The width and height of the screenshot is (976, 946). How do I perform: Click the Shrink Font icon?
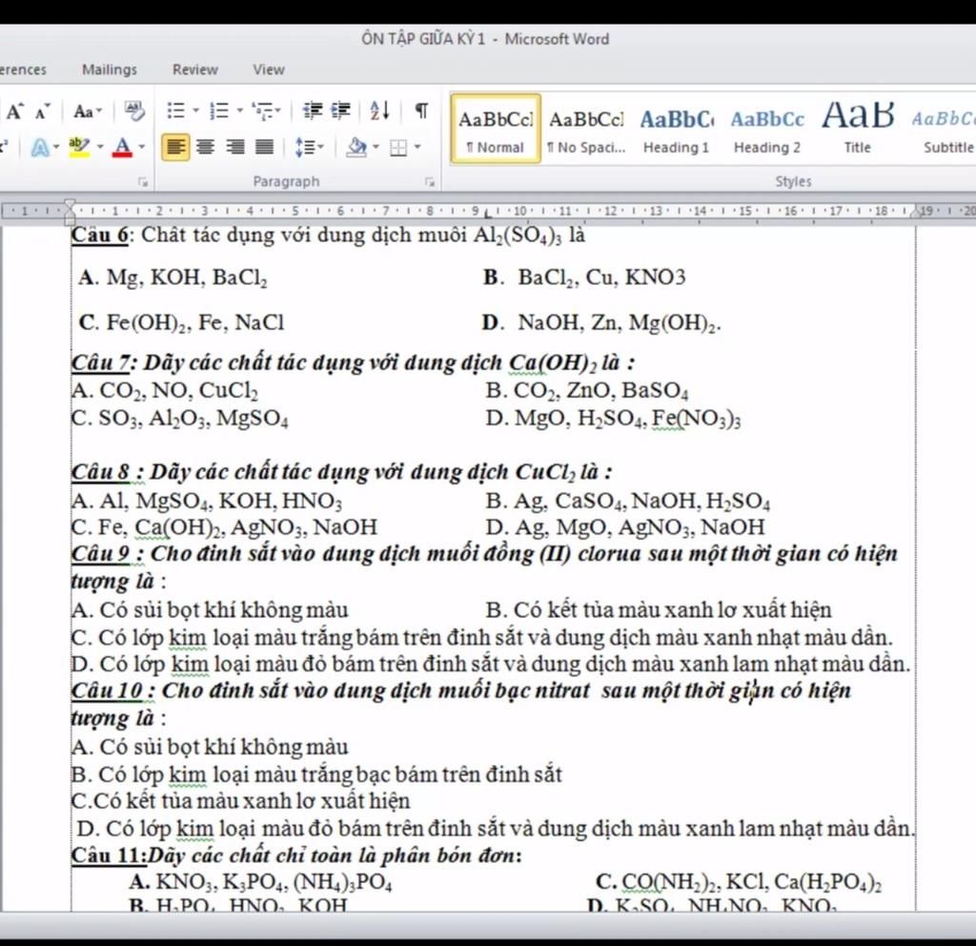(42, 113)
